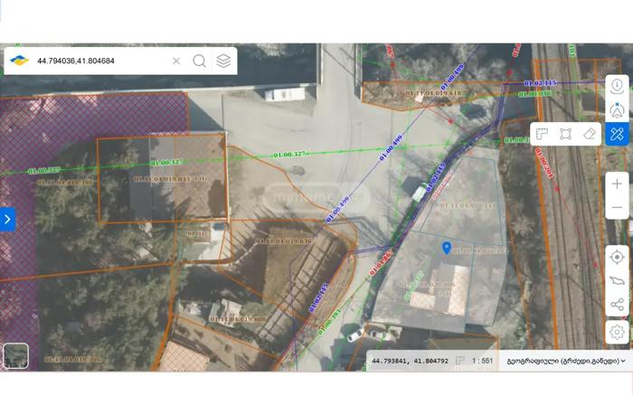The height and width of the screenshot is (395, 633).
Task: Zoom out with the minus button
Action: (x=618, y=208)
